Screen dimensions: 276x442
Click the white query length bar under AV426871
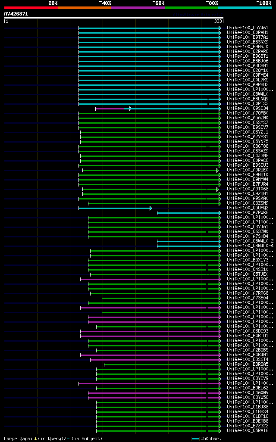coord(114,18)
